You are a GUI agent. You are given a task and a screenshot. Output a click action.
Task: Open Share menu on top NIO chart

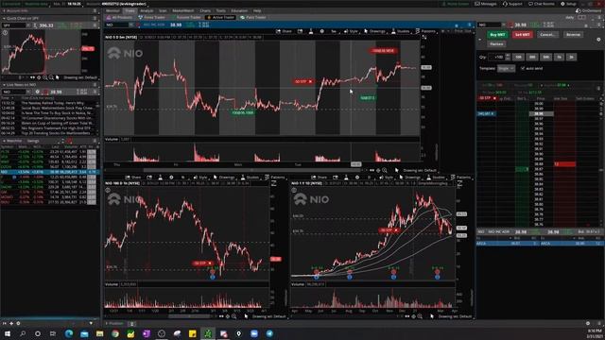284,31
